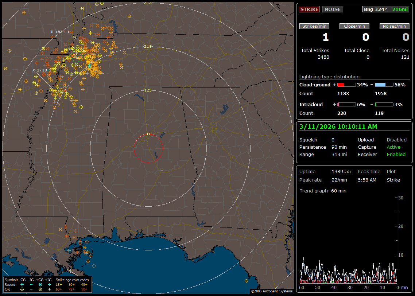
Task: Click the old -CG yellow symbol in legend
Action: (22, 289)
